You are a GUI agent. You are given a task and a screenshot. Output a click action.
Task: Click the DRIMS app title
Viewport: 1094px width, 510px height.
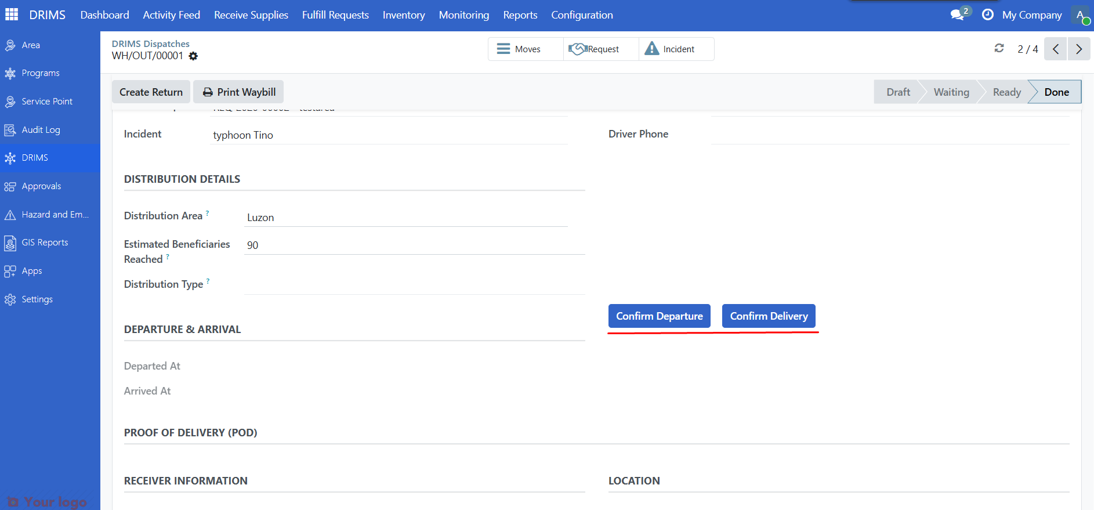(48, 15)
